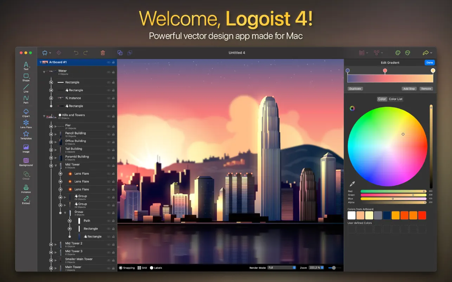Toggle visibility of Artboard #1

[x=109, y=62]
